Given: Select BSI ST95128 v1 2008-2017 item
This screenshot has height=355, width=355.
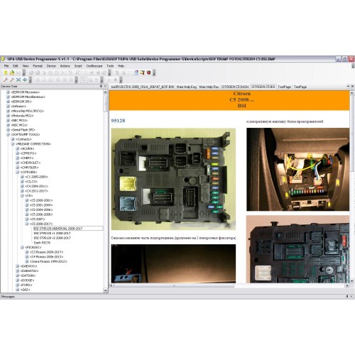Looking at the screenshot, I should (53, 234).
